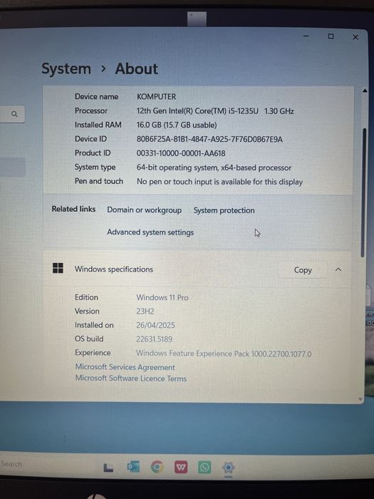Launch Google Chrome from taskbar

157,467
